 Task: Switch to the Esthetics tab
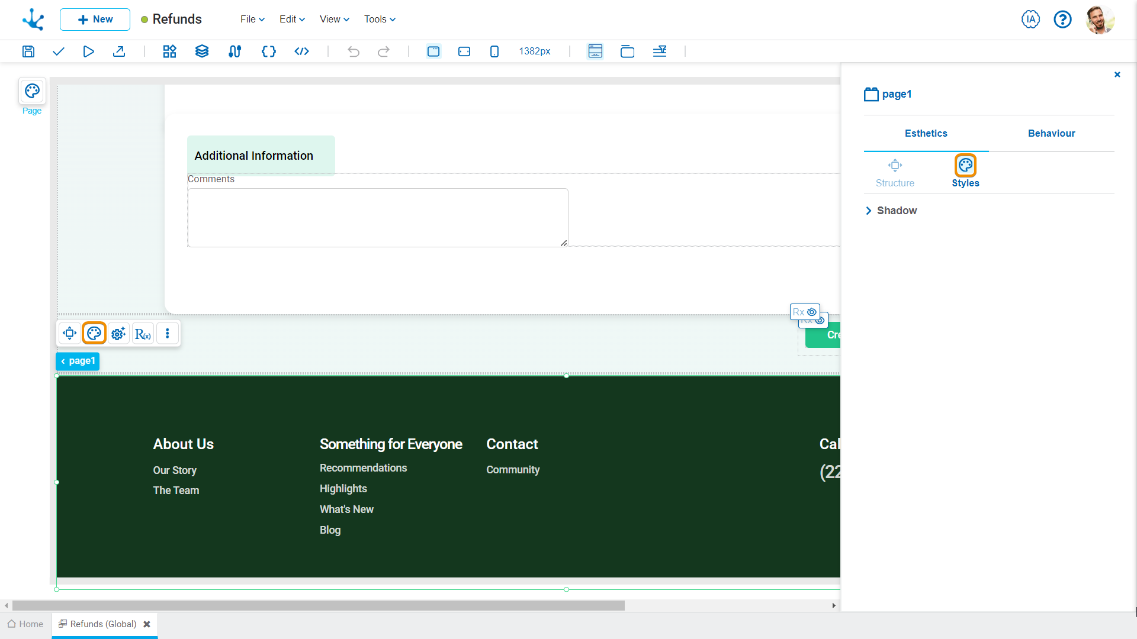tap(926, 133)
